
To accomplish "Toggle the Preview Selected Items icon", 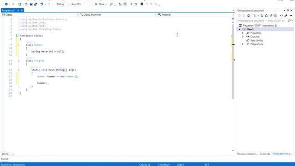I will pos(291,16).
